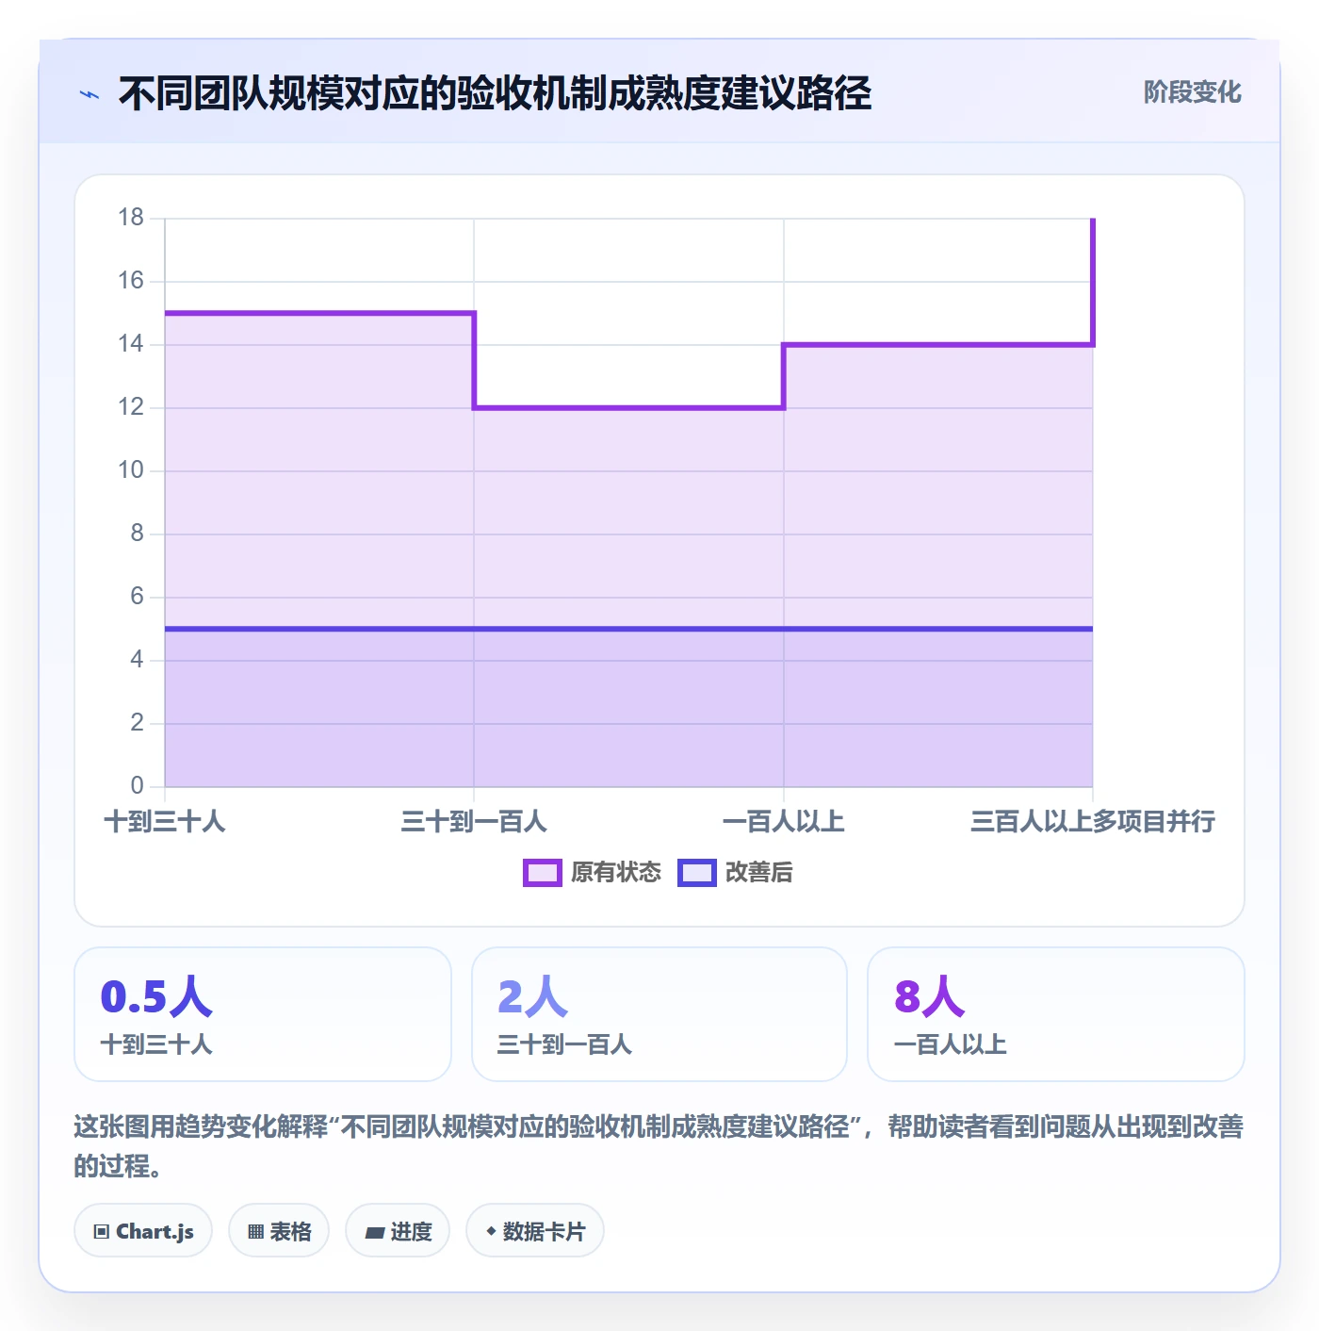Click the y-axis value 16

[131, 281]
